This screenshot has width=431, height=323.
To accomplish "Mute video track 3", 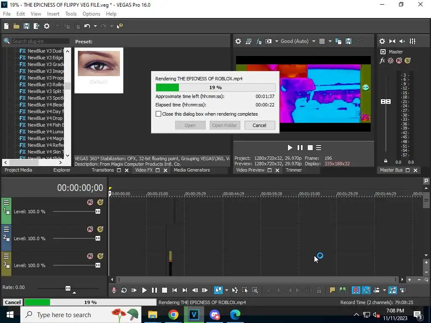I will 90,256.
